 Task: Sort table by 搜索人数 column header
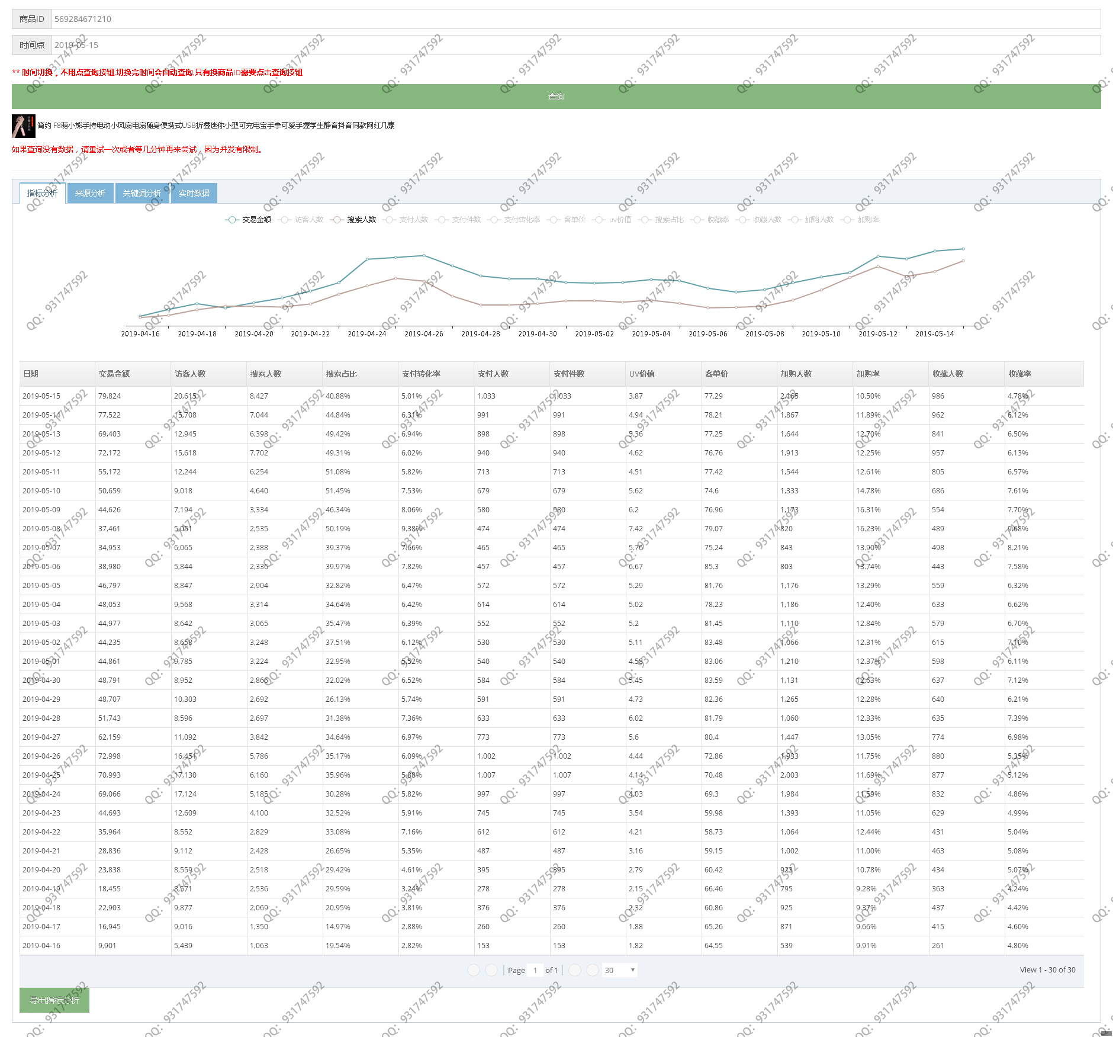pos(285,374)
